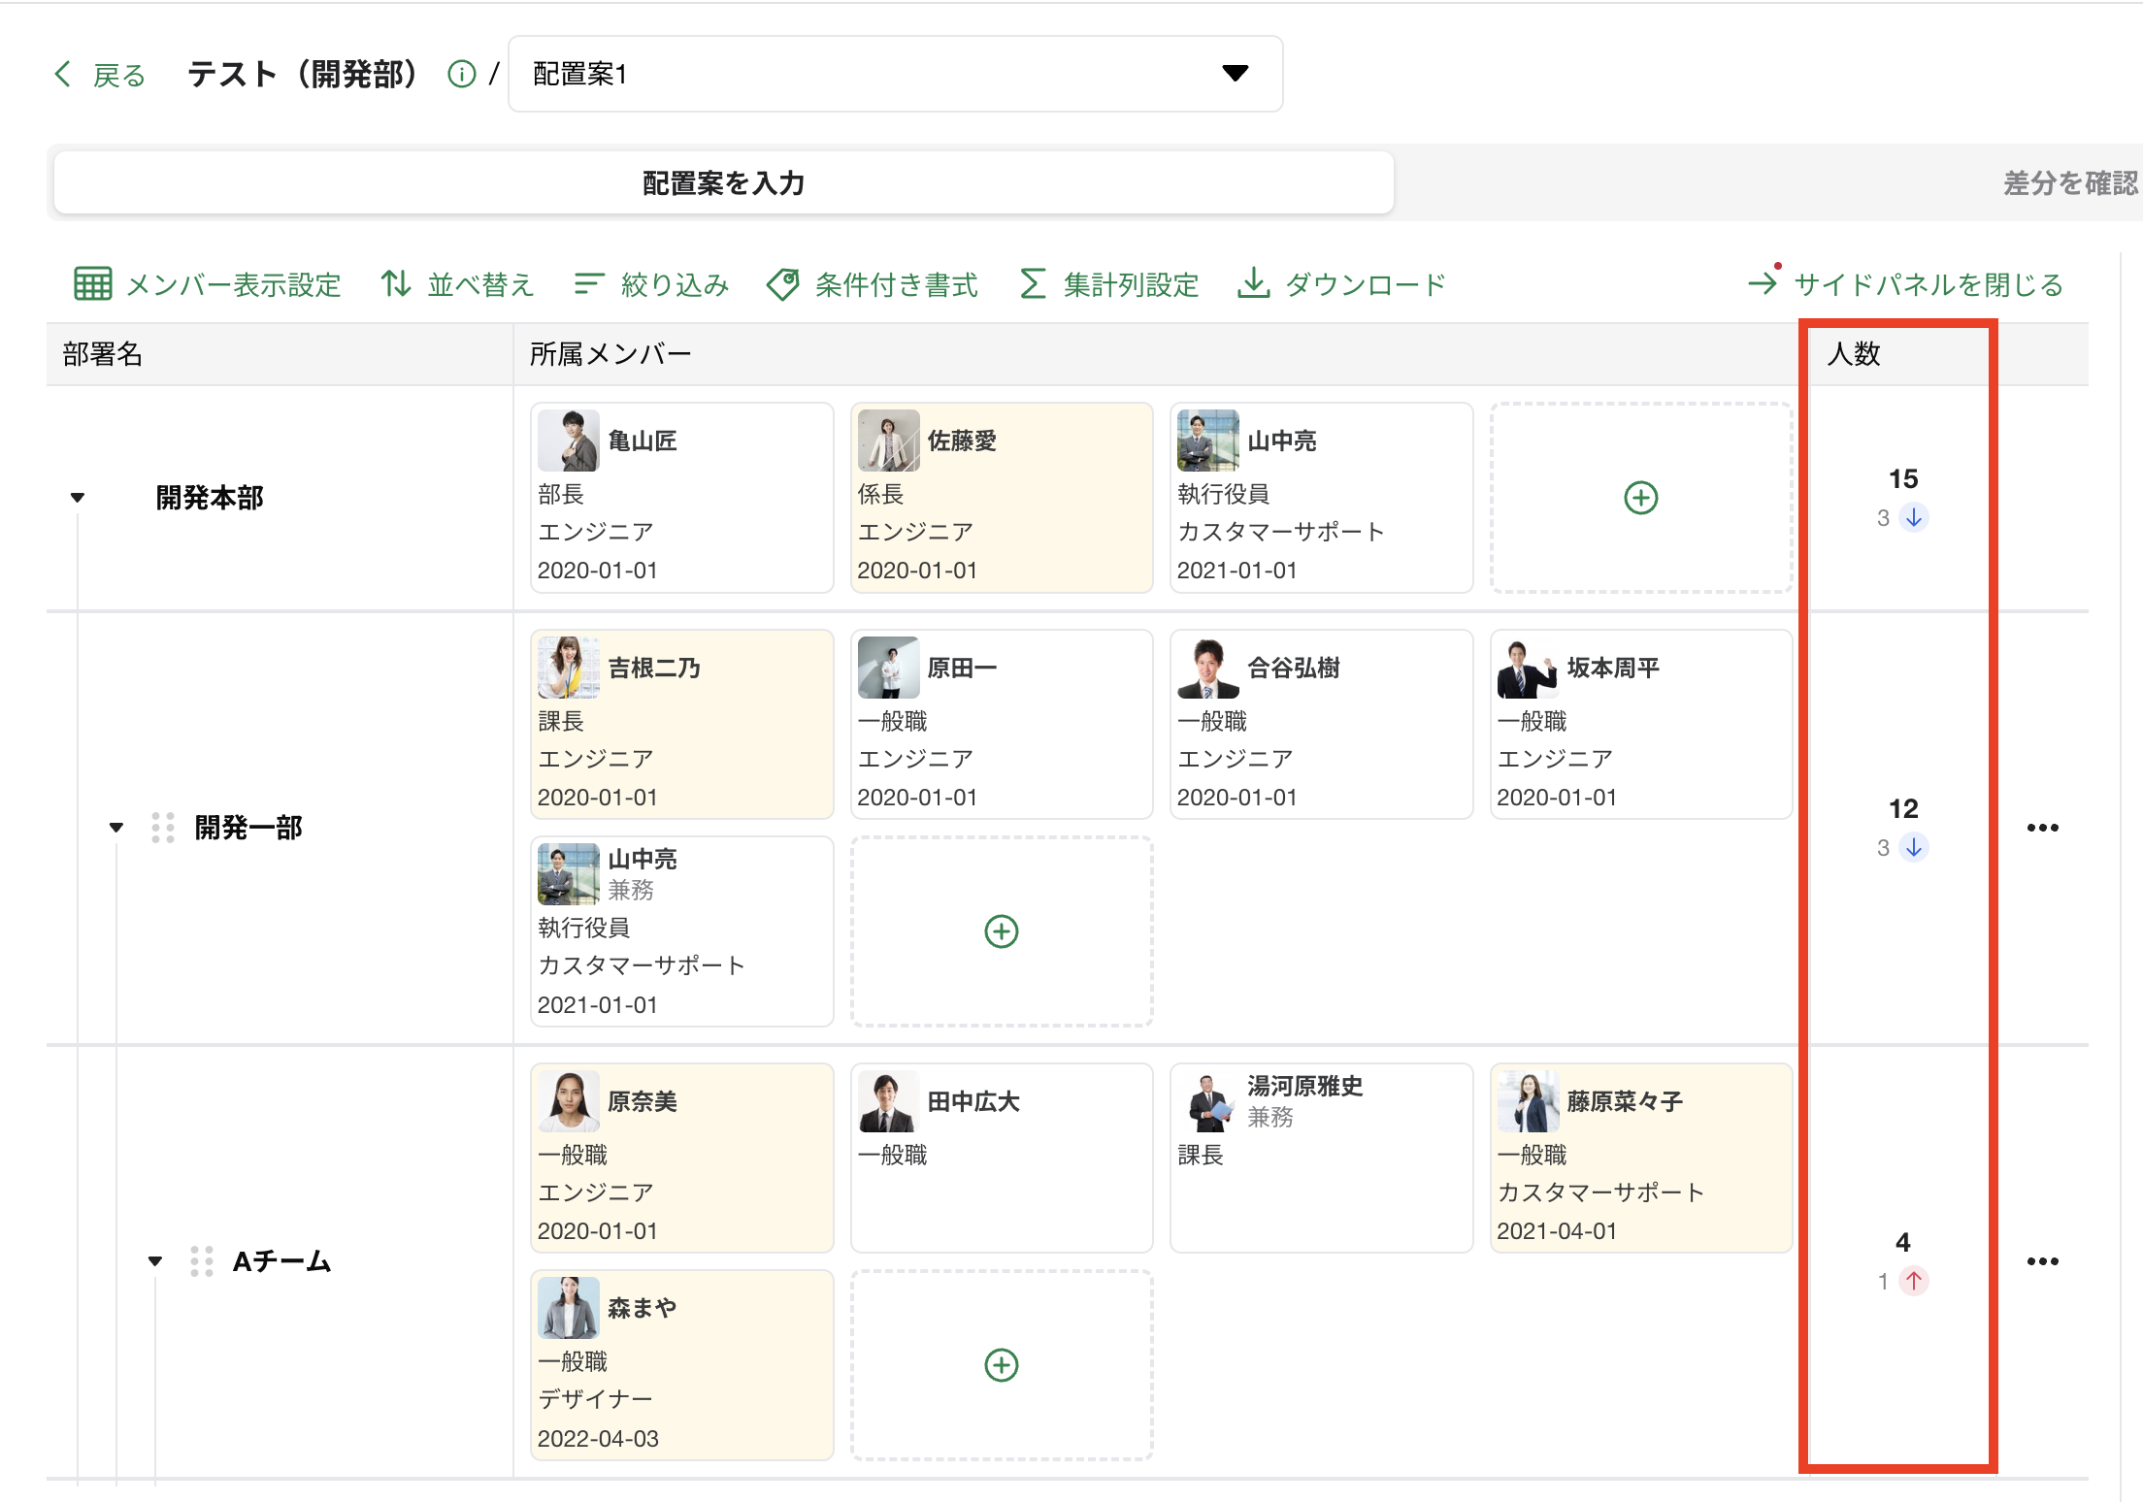Select 佐藤愛 member card
This screenshot has width=2143, height=1502.
(1001, 498)
